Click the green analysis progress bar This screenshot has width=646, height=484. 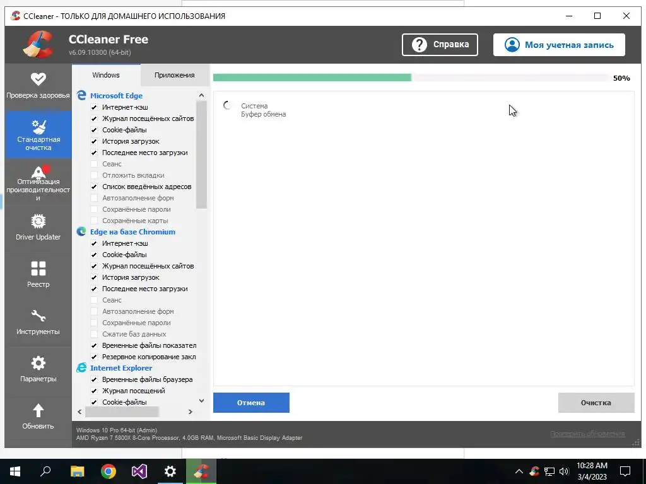pyautogui.click(x=312, y=78)
